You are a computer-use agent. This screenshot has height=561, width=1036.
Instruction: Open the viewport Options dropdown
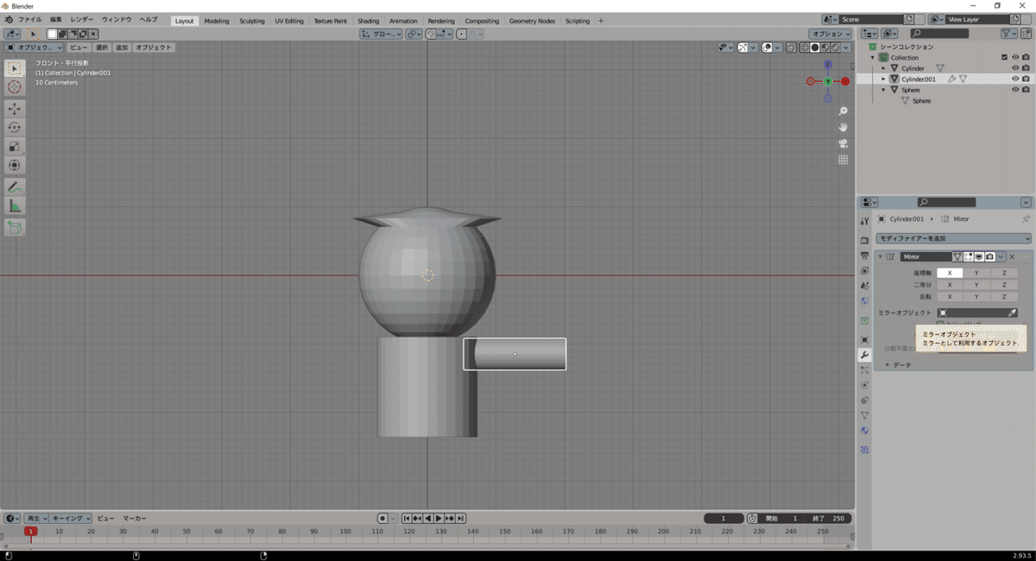point(831,34)
